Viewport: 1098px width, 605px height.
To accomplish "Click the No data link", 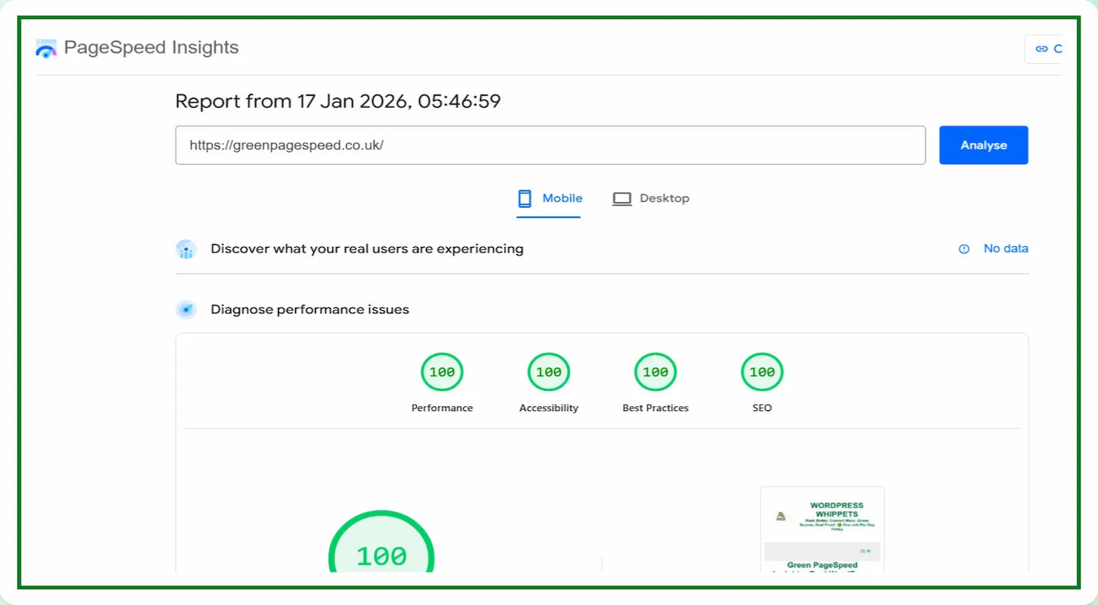I will pos(1006,249).
